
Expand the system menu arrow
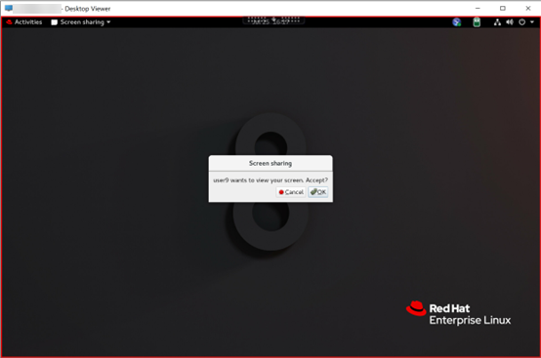(x=532, y=22)
